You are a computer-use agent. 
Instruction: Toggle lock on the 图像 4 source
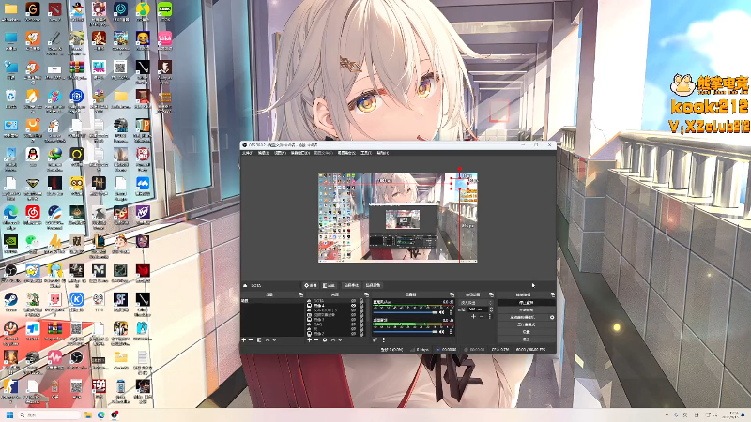point(361,306)
